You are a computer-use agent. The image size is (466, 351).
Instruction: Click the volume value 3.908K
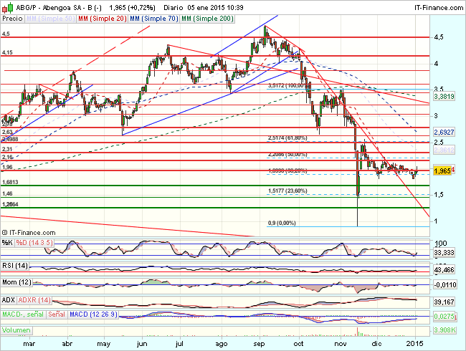[444, 330]
